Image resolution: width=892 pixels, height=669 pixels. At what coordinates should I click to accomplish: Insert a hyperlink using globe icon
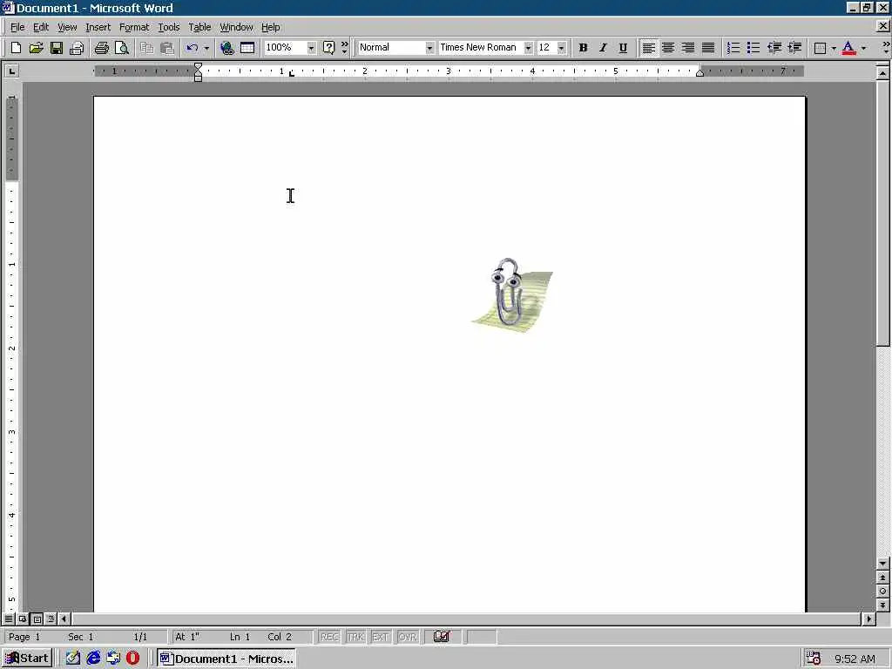tap(227, 48)
